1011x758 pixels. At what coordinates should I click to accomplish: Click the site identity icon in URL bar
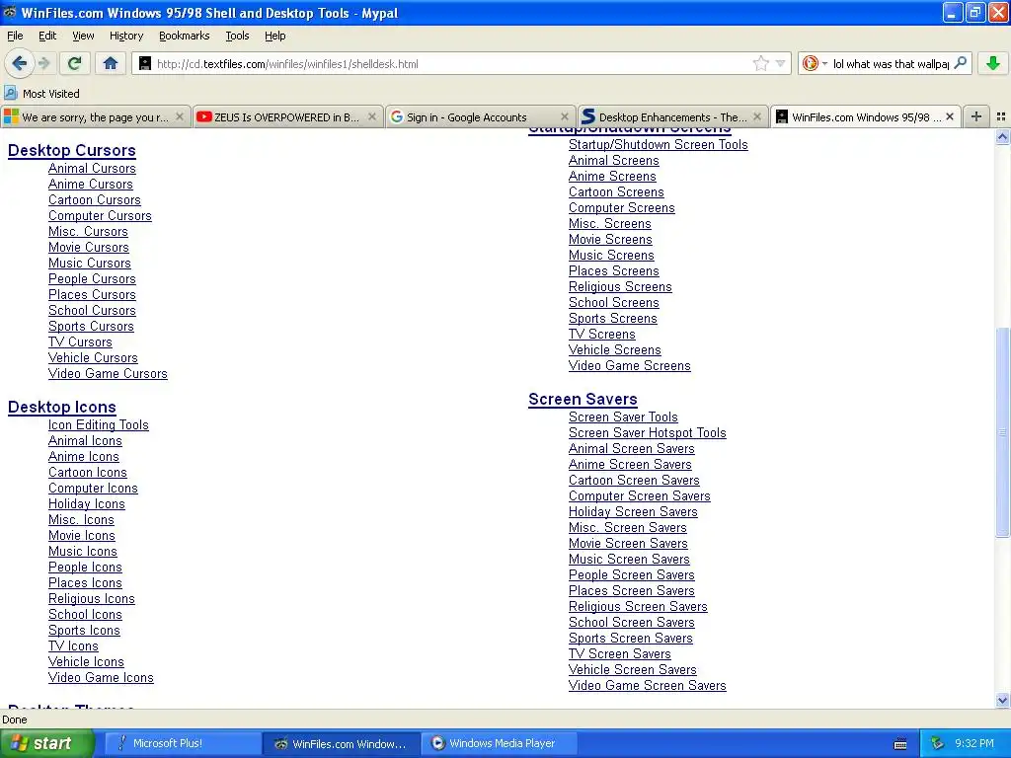click(145, 63)
